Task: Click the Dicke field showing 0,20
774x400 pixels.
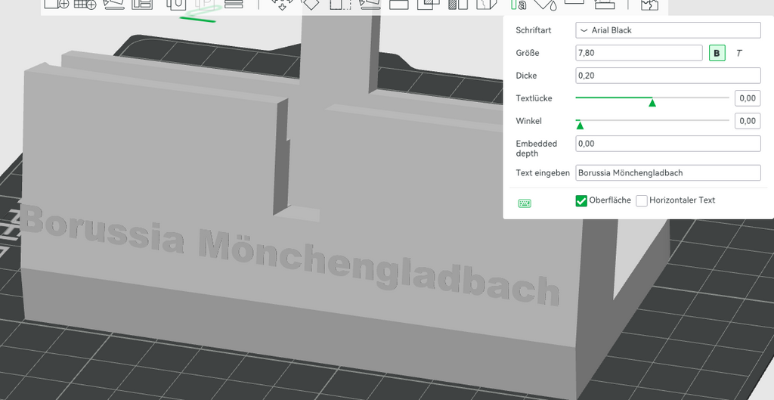Action: (x=668, y=76)
